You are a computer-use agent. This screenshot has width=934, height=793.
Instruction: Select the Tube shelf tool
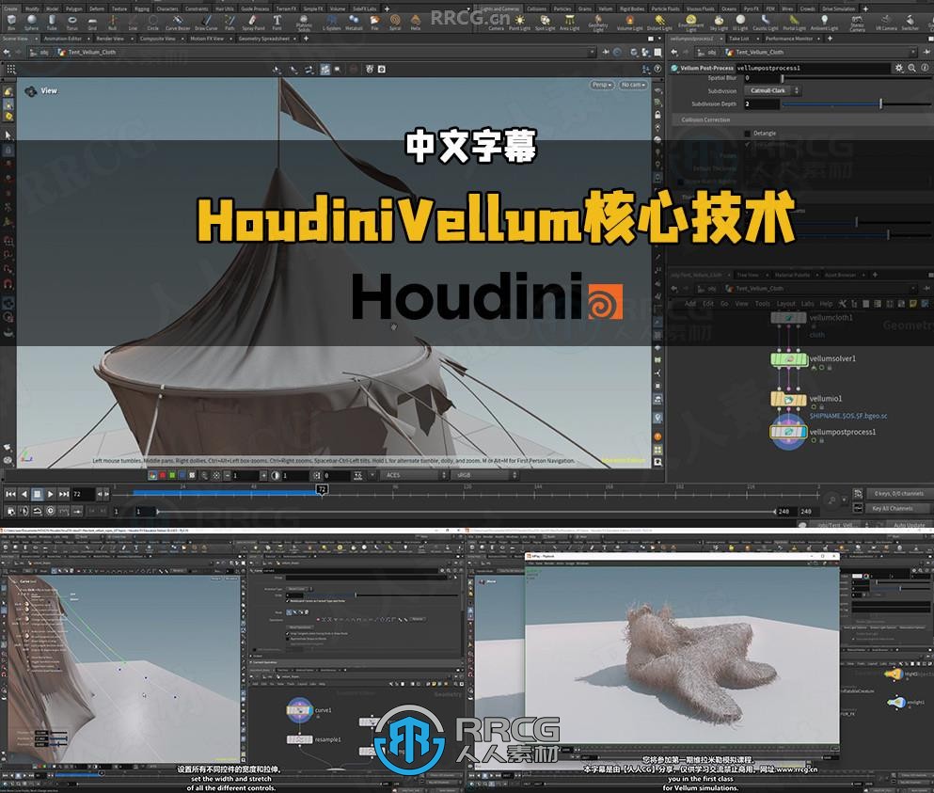tap(52, 23)
